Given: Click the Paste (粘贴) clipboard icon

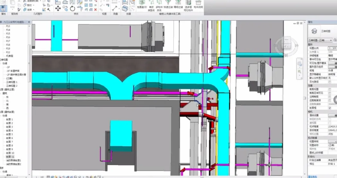Looking at the screenshot, I should 13,4.
